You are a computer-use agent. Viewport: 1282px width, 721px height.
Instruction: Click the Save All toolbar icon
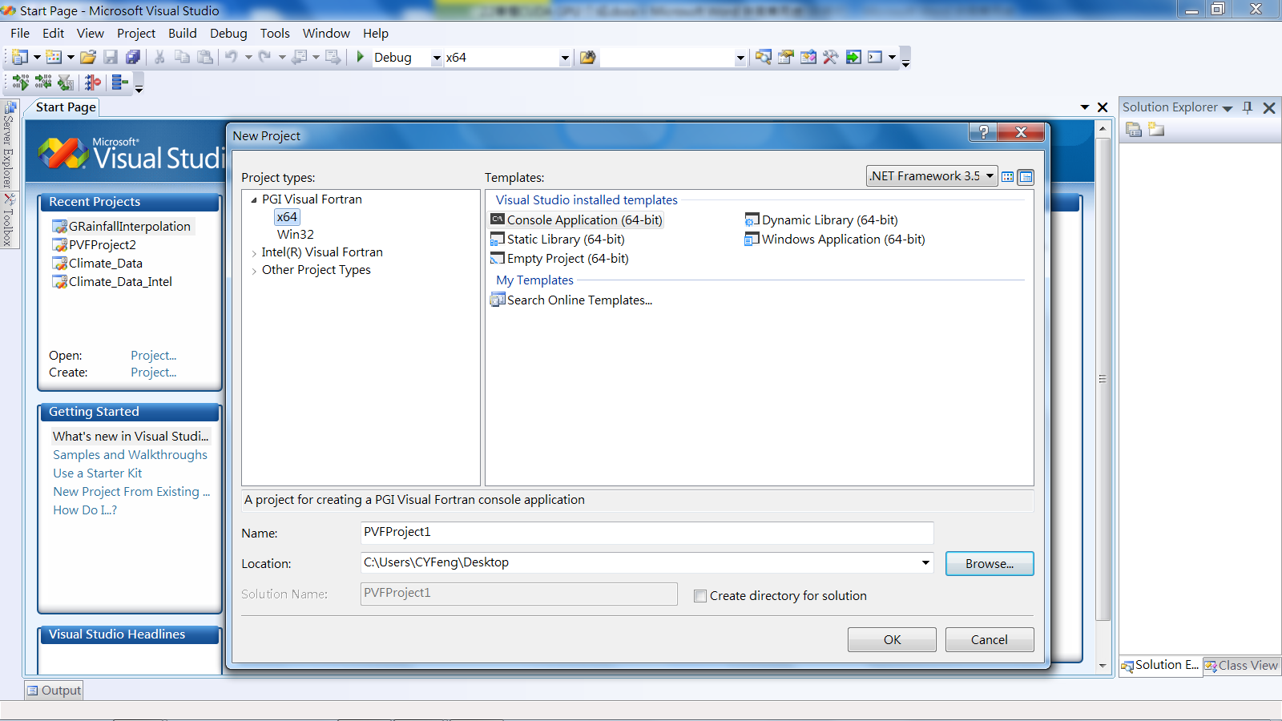[x=133, y=57]
